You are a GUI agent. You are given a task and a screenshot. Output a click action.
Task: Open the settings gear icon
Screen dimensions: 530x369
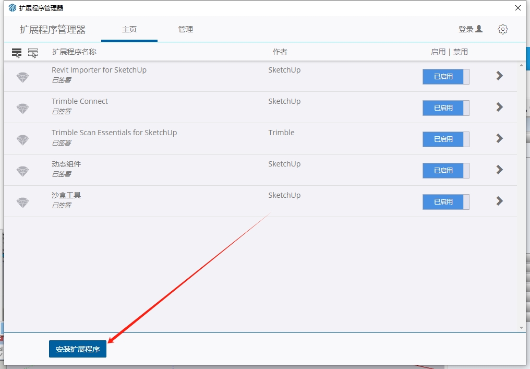(503, 29)
